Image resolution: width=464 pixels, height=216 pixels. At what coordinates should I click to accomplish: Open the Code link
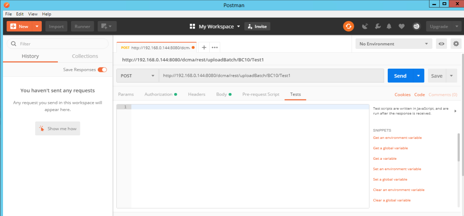point(420,94)
